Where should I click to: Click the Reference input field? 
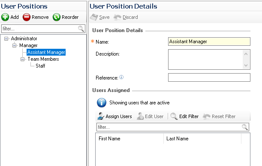pos(209,77)
